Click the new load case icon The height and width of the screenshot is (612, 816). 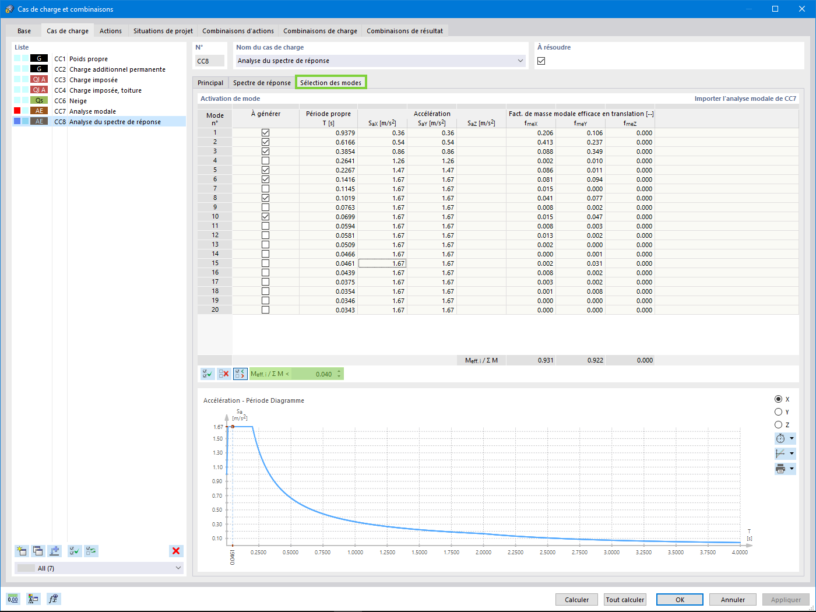(x=22, y=551)
